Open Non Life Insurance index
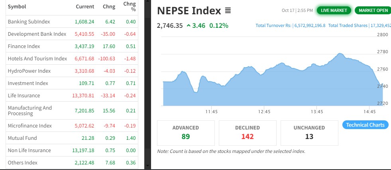Image resolution: width=391 pixels, height=170 pixels. 29,151
